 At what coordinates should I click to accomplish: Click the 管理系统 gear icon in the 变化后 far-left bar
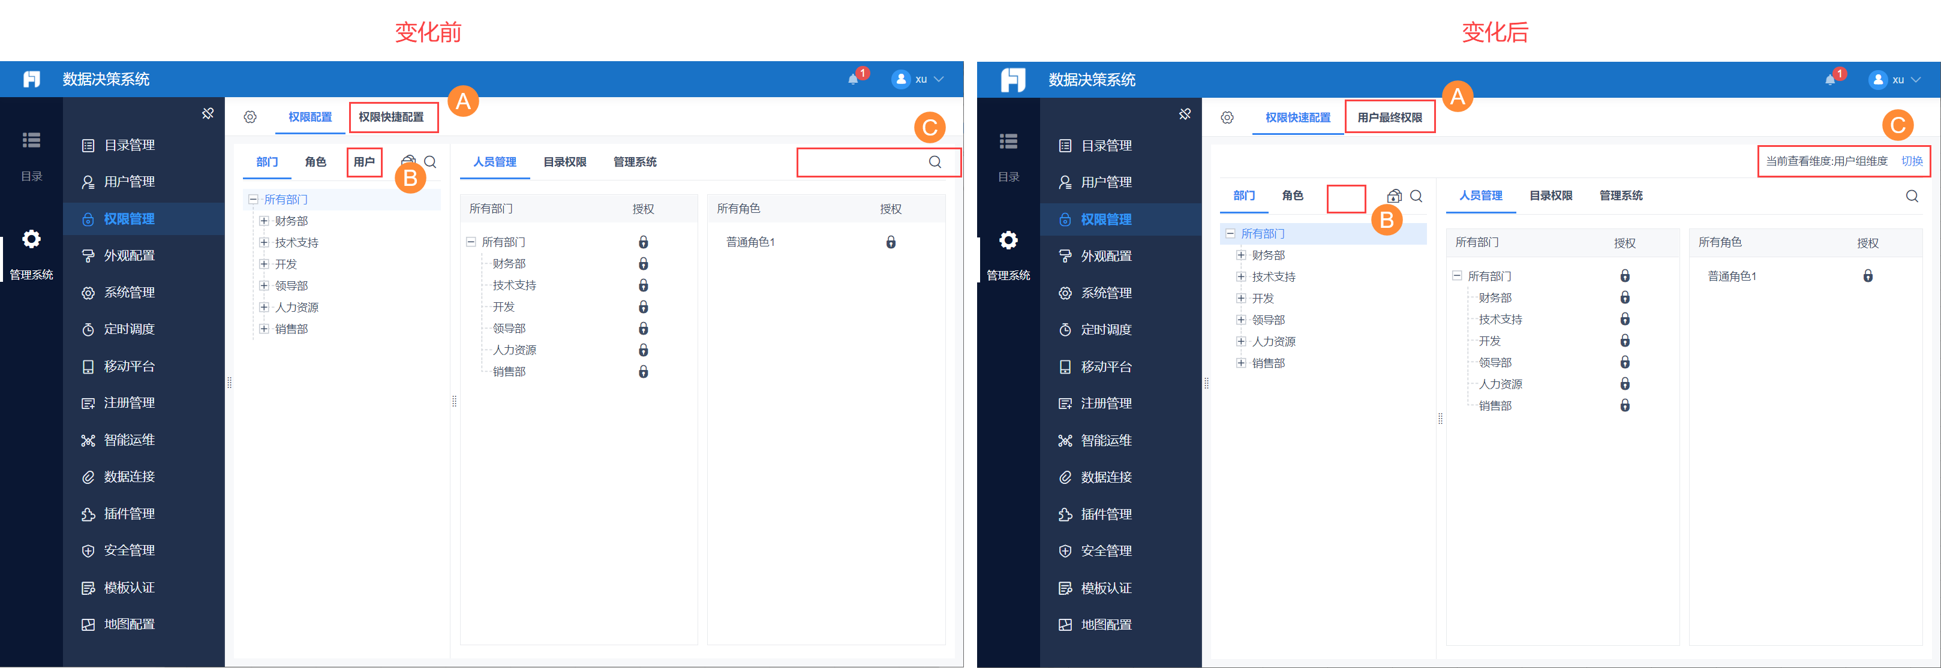pyautogui.click(x=1008, y=240)
